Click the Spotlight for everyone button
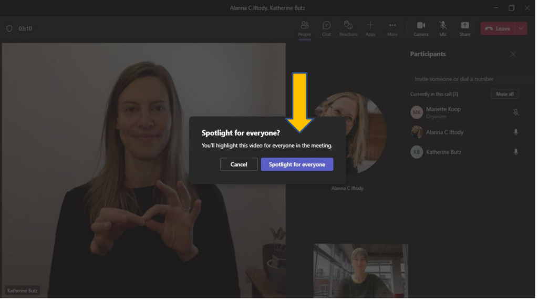 coord(297,164)
